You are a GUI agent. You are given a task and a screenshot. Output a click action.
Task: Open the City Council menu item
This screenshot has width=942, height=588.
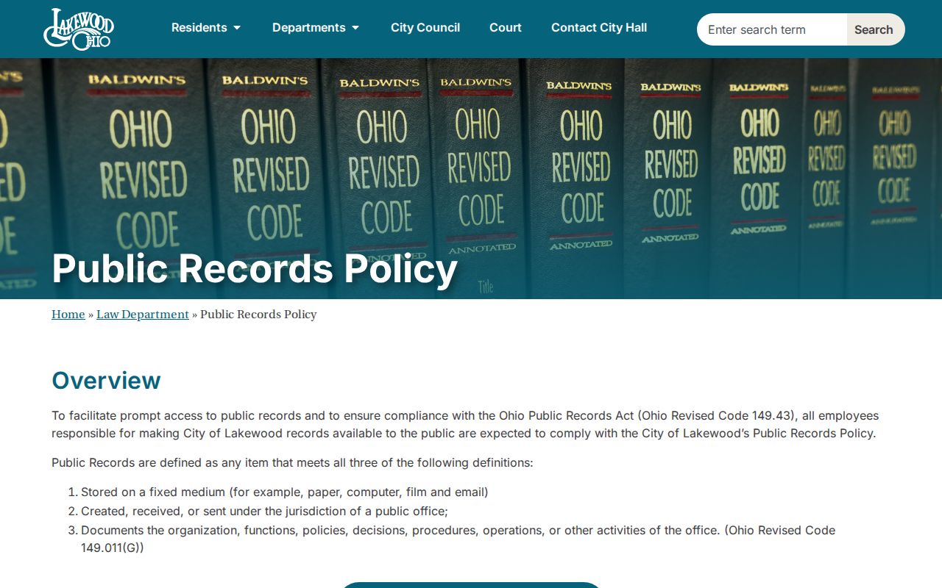tap(425, 28)
